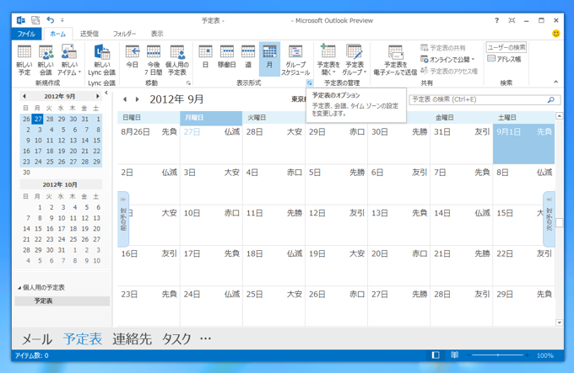
Task: Select the 予定表 calendar in folder list
Action: [x=62, y=301]
